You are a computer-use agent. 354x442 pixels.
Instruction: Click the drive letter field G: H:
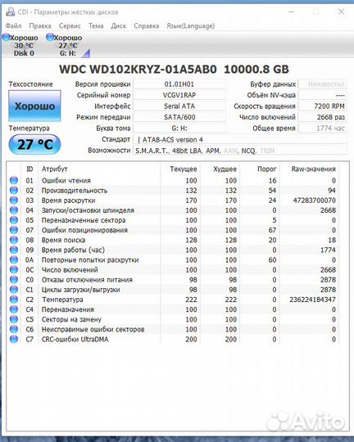click(179, 129)
